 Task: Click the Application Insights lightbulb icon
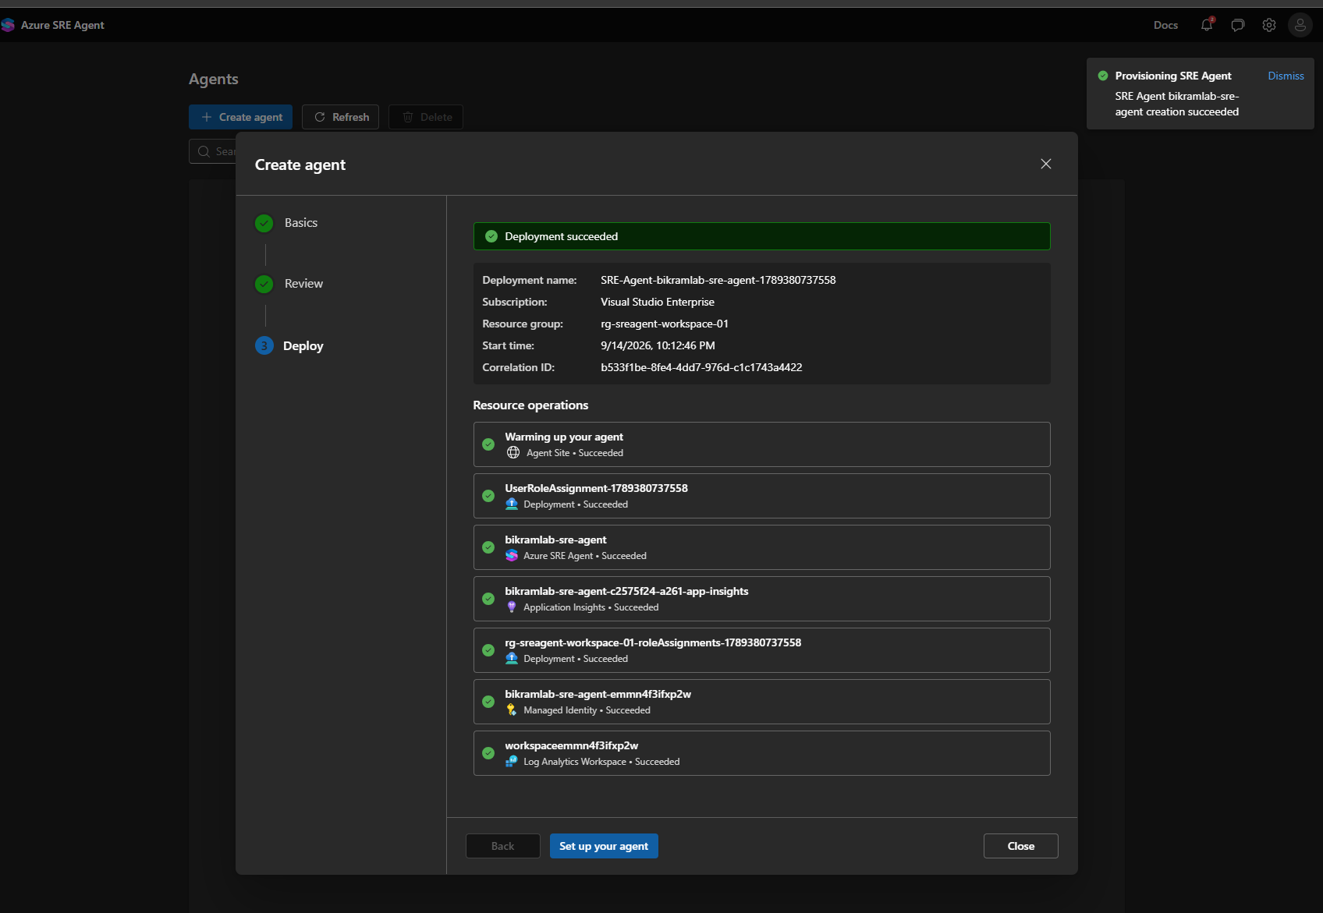pyautogui.click(x=512, y=607)
